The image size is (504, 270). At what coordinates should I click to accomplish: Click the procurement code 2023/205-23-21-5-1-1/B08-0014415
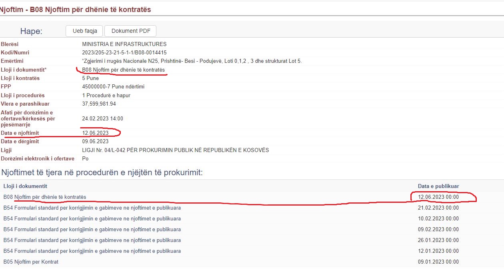124,53
